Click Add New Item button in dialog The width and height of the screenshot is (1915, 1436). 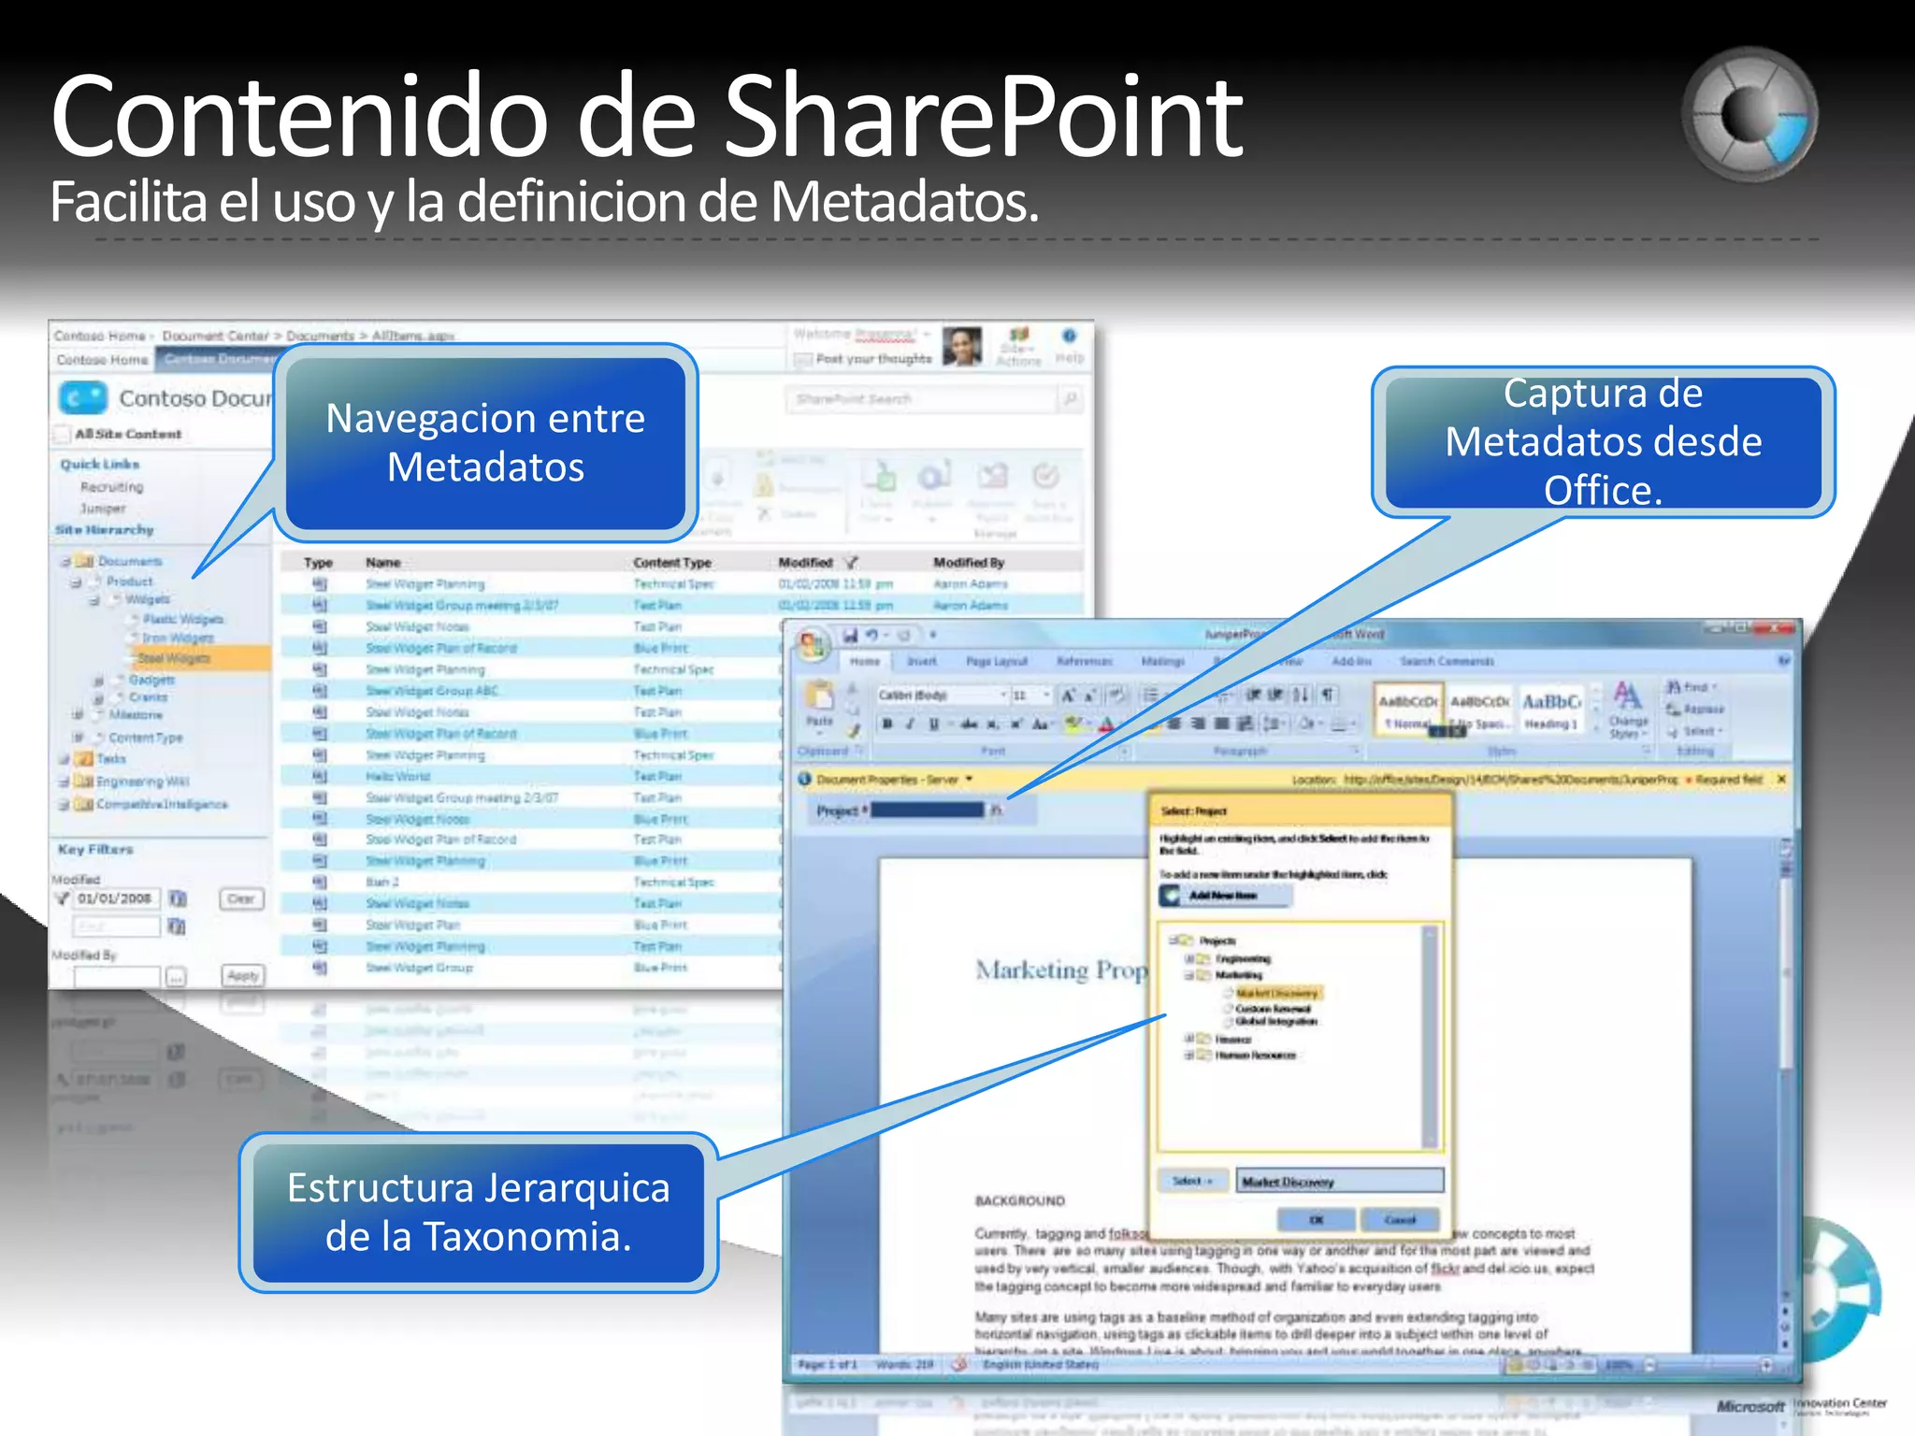(1225, 895)
